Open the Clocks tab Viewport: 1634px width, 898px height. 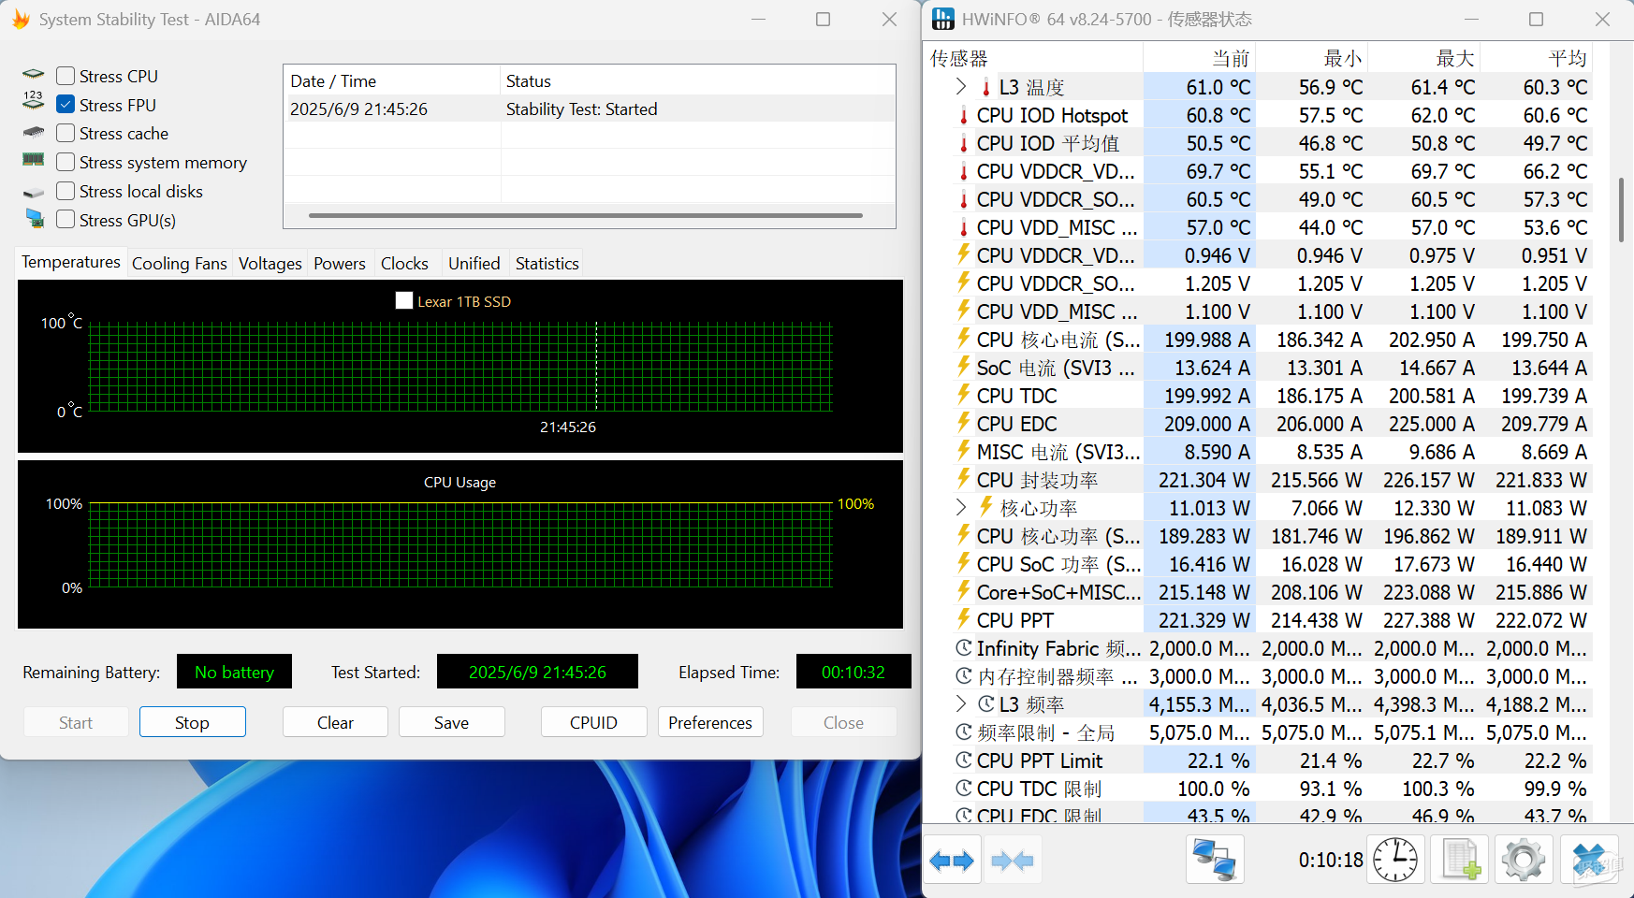pos(404,264)
